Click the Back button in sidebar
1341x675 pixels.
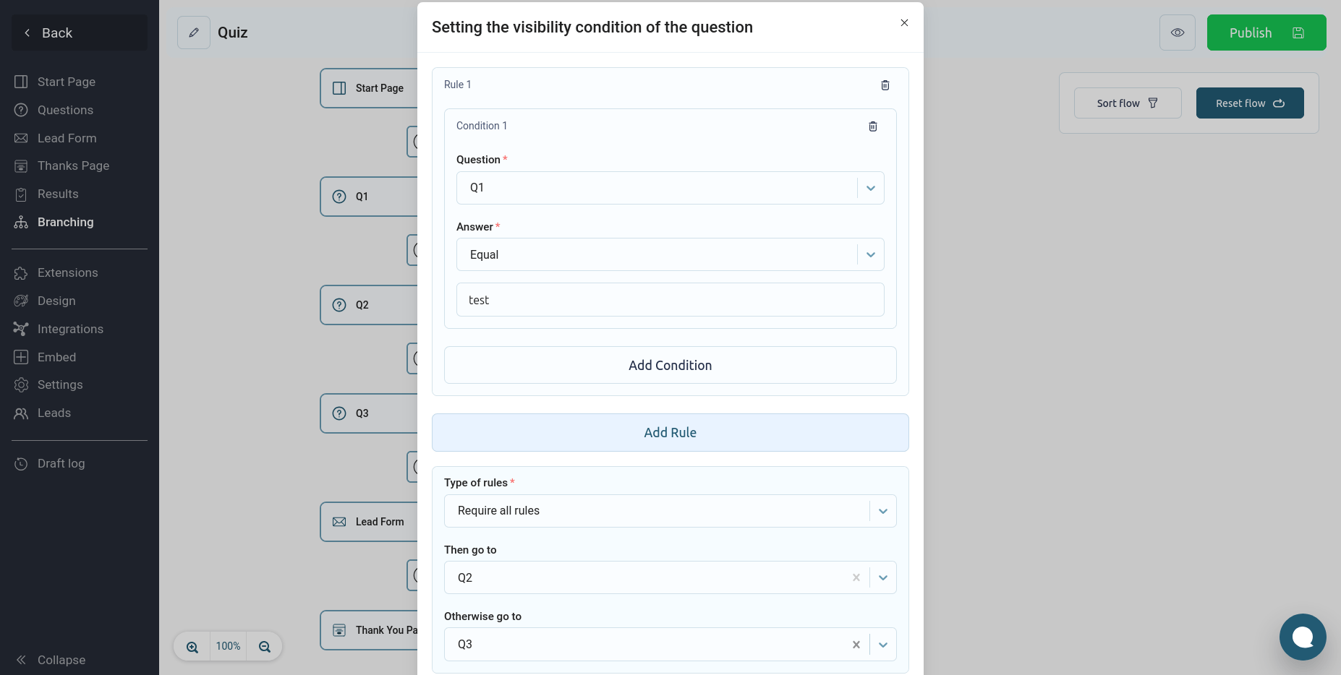80,33
